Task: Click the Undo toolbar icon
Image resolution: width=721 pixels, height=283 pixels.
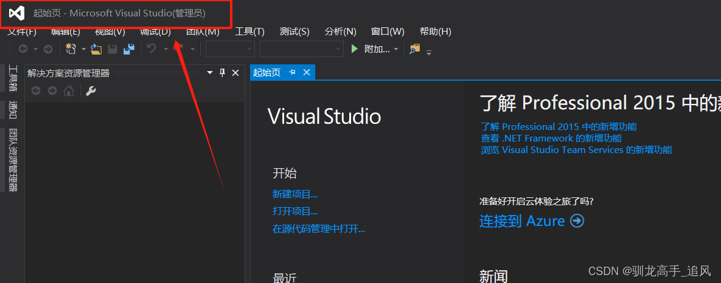Action: pos(152,49)
